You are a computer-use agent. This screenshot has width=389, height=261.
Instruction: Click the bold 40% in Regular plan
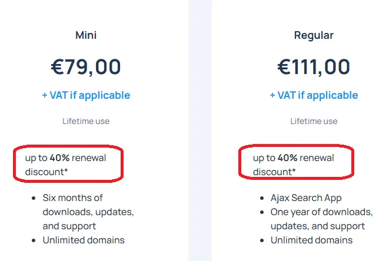pos(288,158)
